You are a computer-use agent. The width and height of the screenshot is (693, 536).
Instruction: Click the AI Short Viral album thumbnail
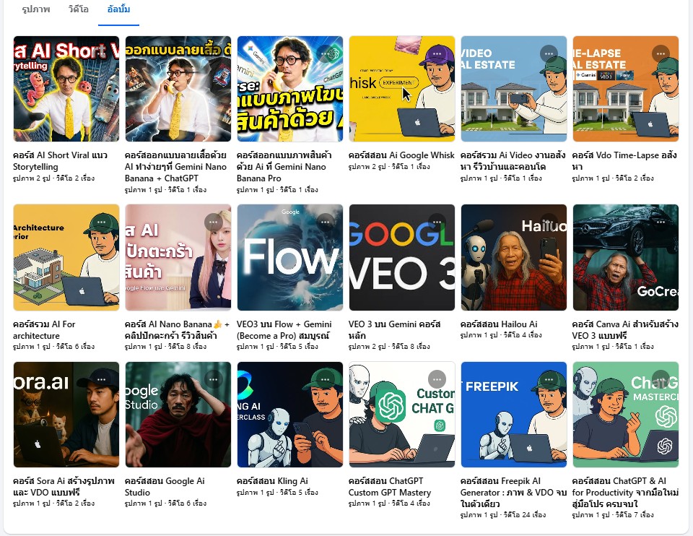pos(66,89)
